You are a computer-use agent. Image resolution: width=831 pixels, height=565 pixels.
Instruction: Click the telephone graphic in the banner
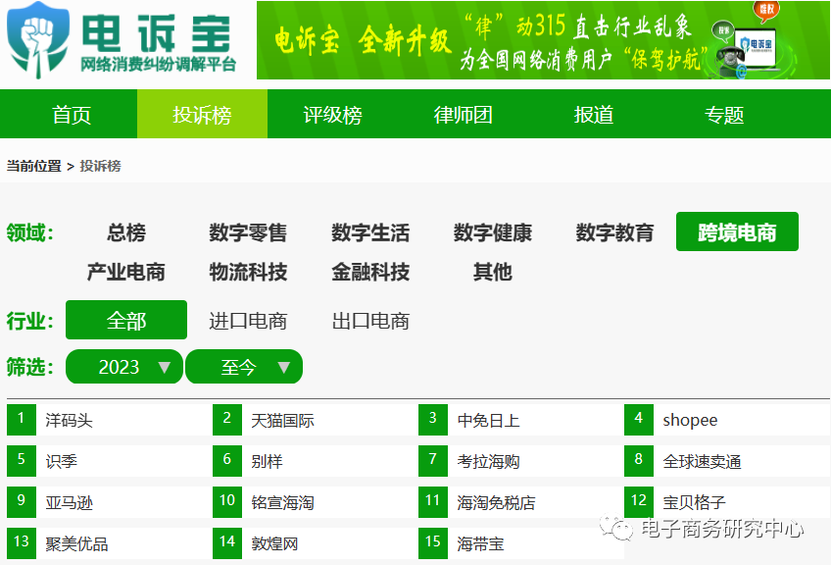click(x=731, y=57)
